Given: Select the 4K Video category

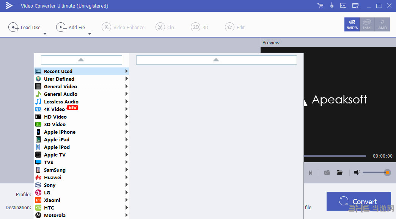Looking at the screenshot, I should pos(54,109).
